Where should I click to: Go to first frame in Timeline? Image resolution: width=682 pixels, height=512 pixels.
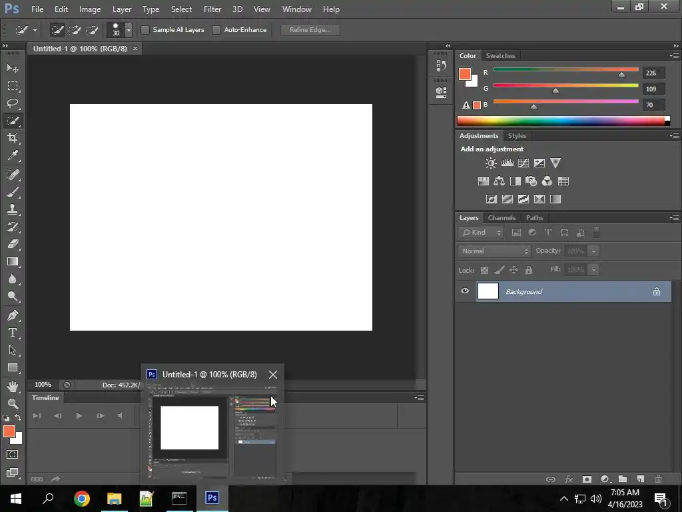point(37,416)
